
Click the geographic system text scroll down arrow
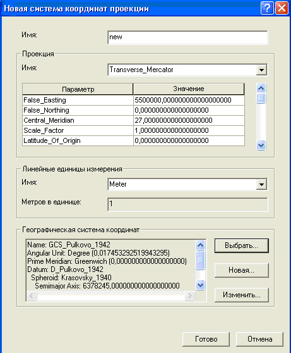(x=200, y=285)
